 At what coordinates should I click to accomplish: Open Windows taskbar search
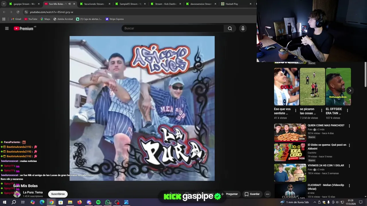click(x=14, y=202)
